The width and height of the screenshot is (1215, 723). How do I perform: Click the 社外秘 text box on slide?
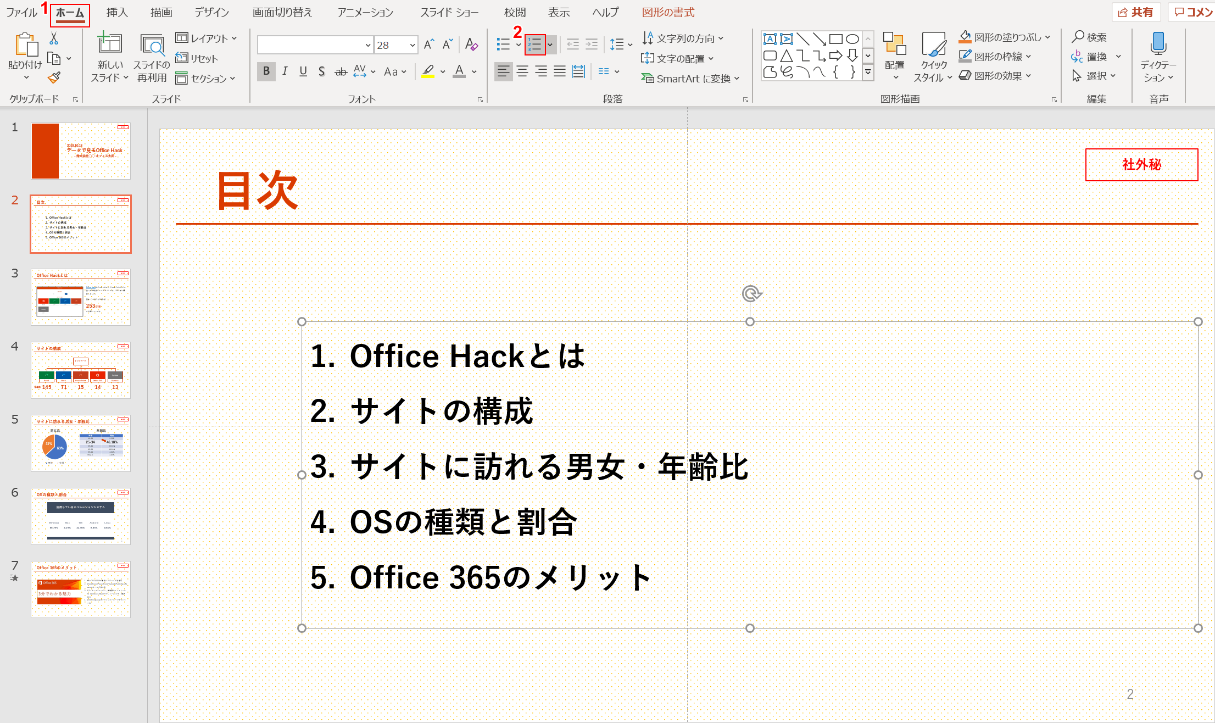(1141, 165)
